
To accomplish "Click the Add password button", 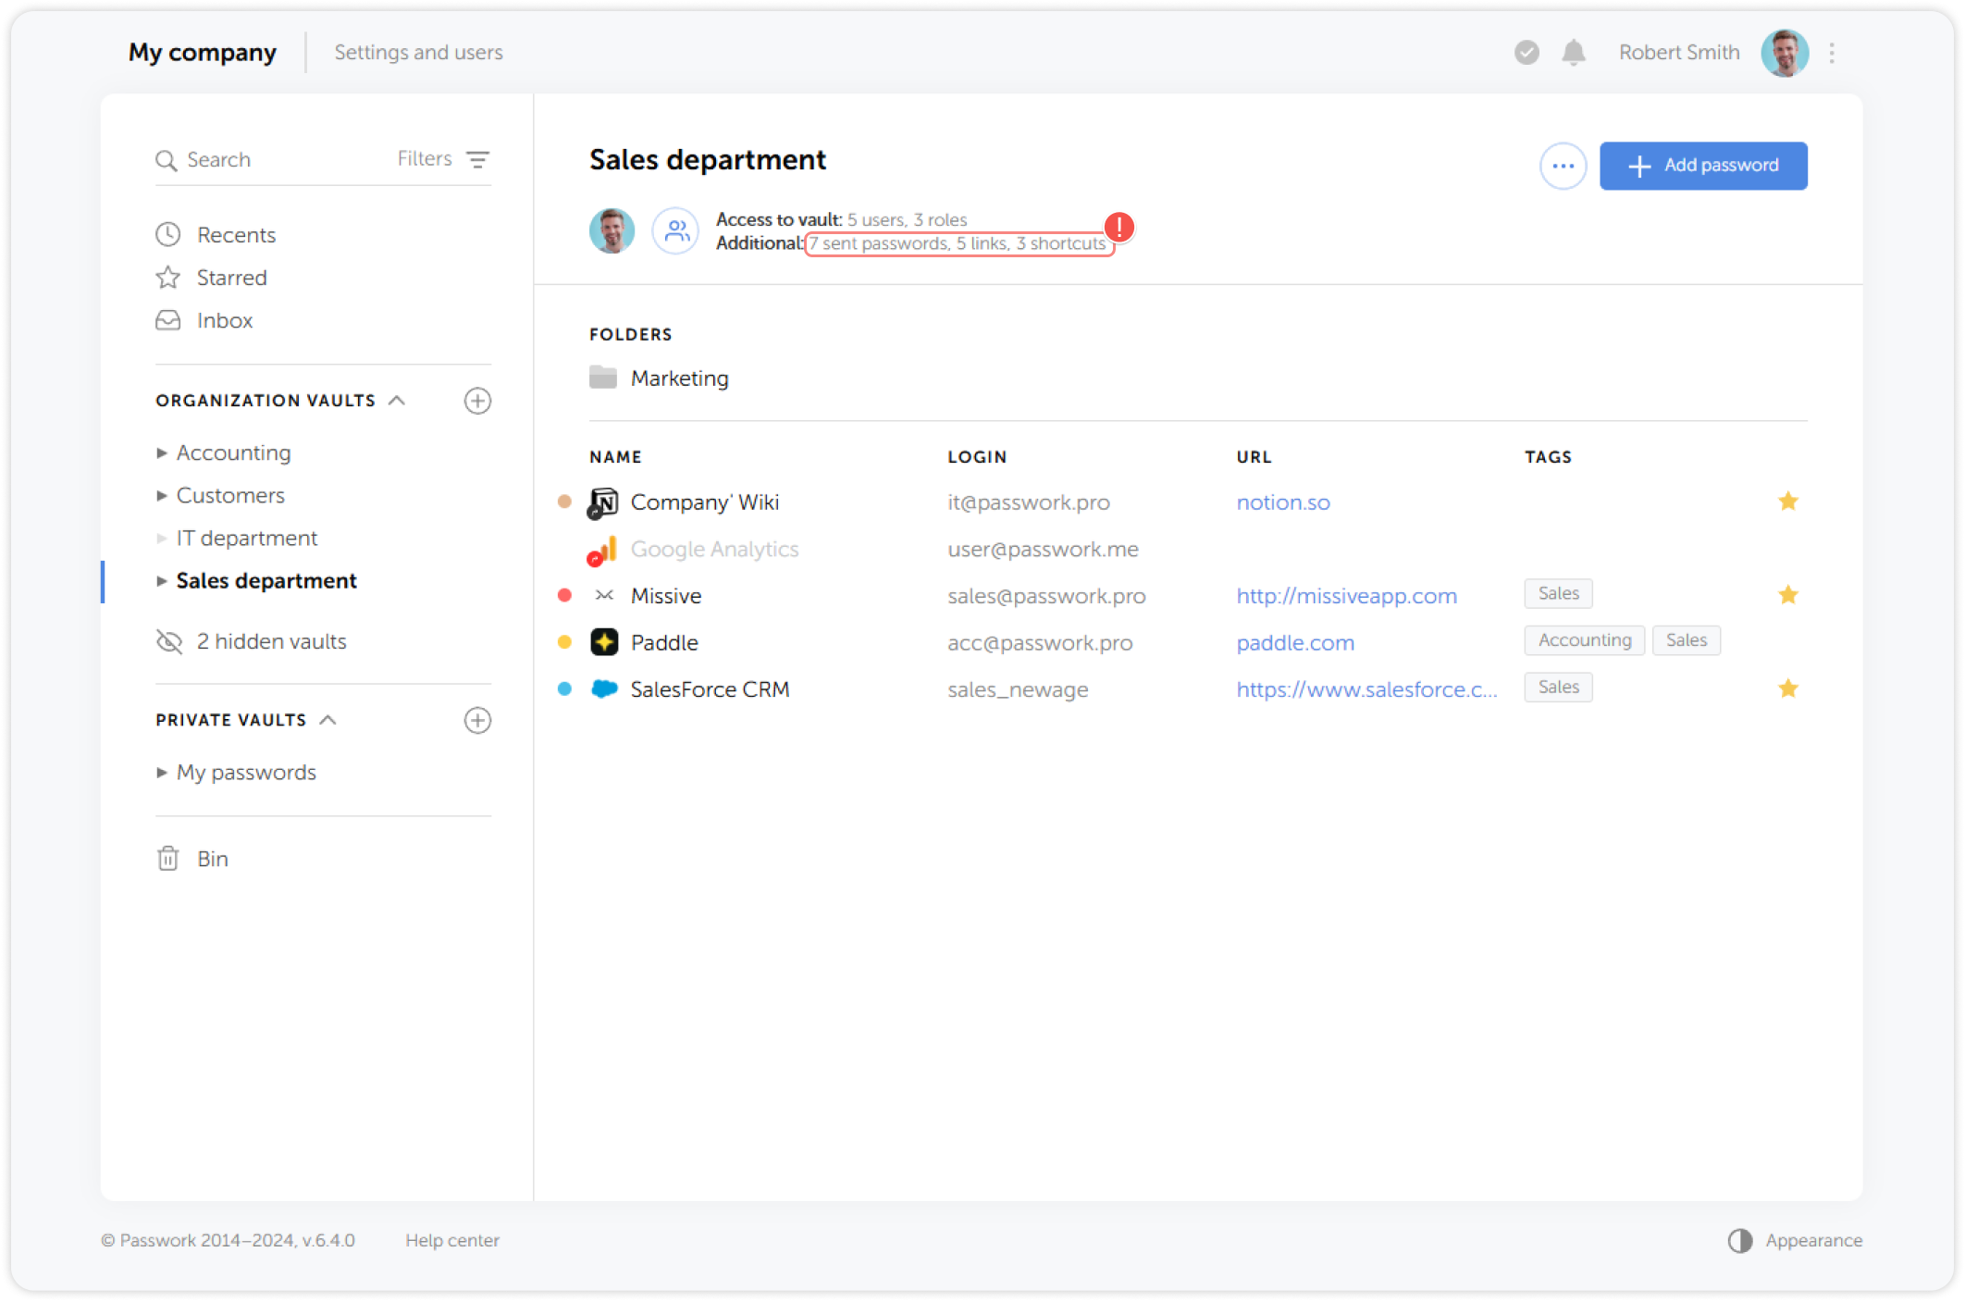I will point(1703,166).
